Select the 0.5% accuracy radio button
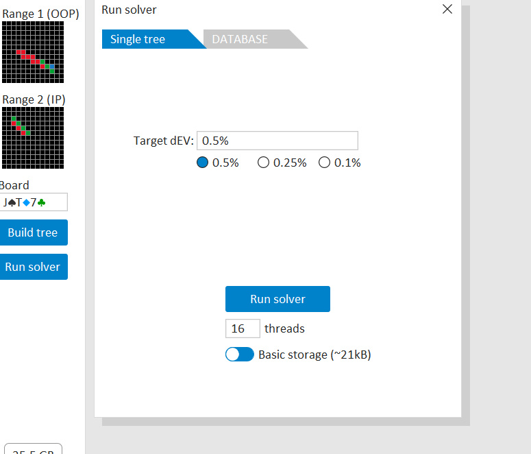 203,163
